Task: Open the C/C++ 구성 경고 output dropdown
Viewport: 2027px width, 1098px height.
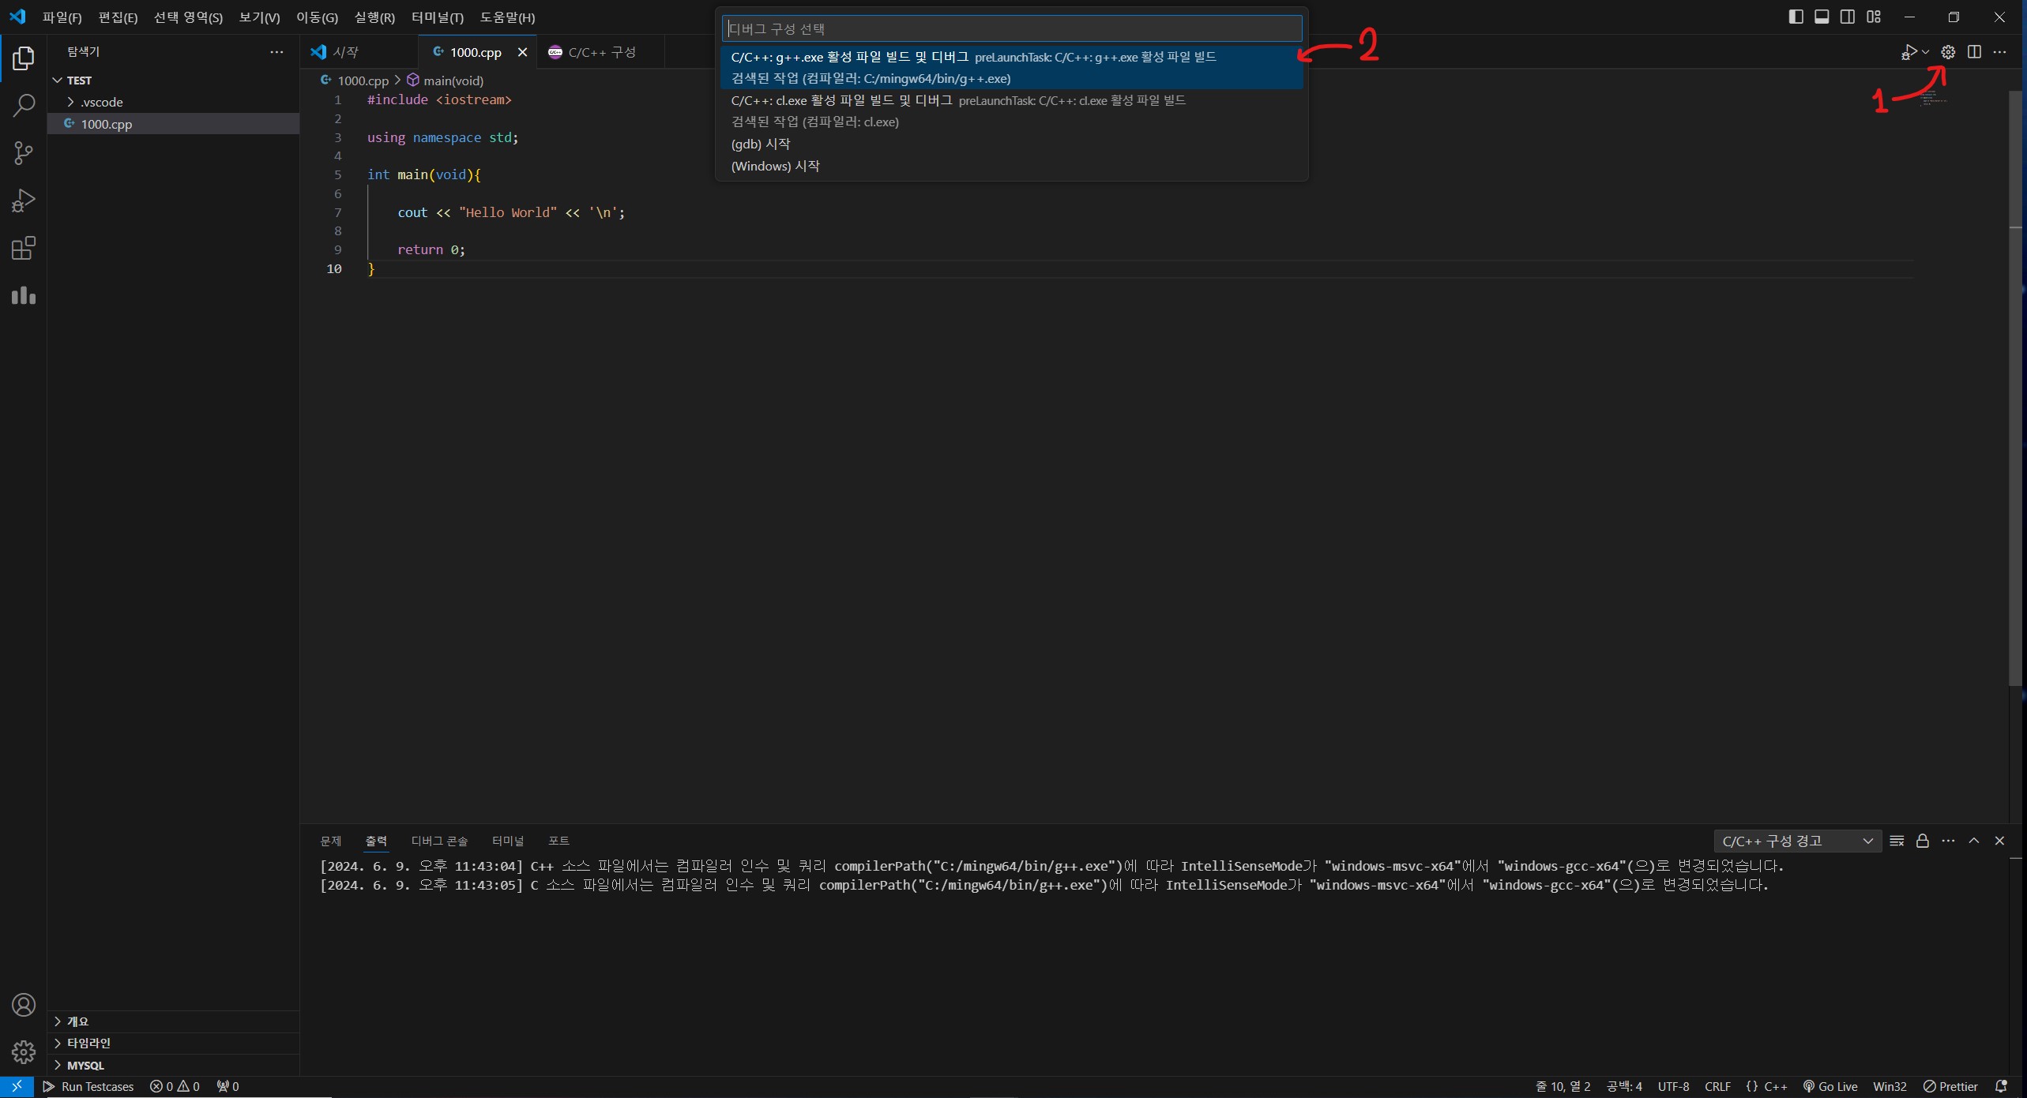Action: click(x=1797, y=841)
